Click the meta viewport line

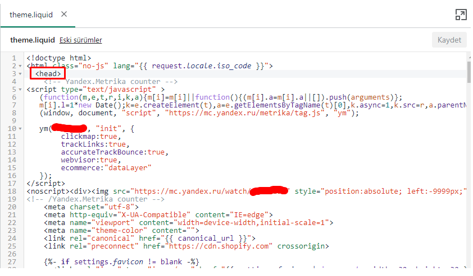pos(189,222)
